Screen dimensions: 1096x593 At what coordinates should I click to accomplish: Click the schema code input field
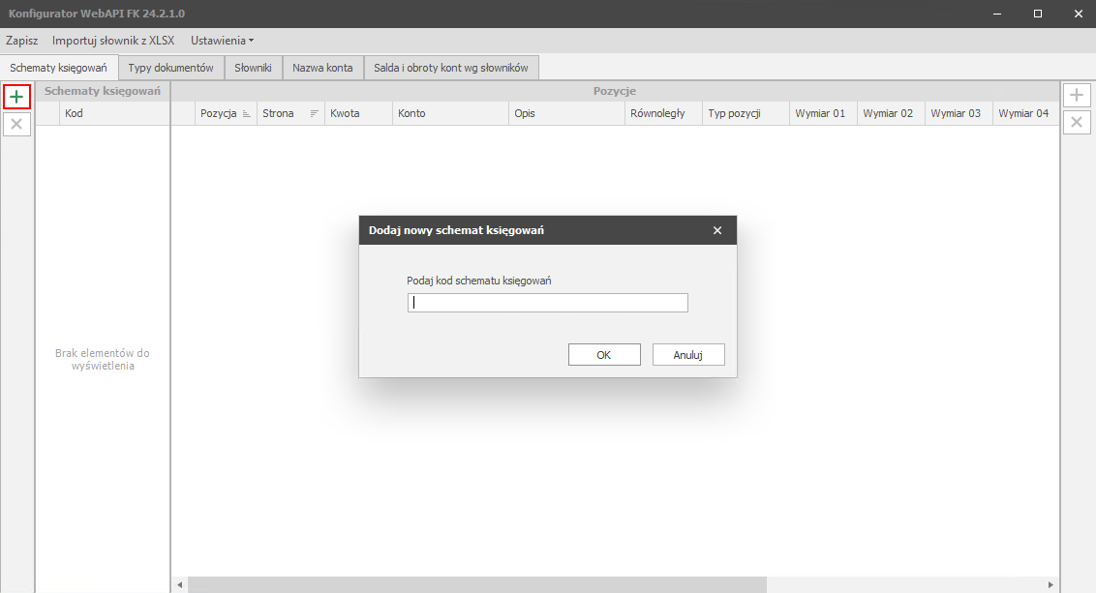pos(547,303)
